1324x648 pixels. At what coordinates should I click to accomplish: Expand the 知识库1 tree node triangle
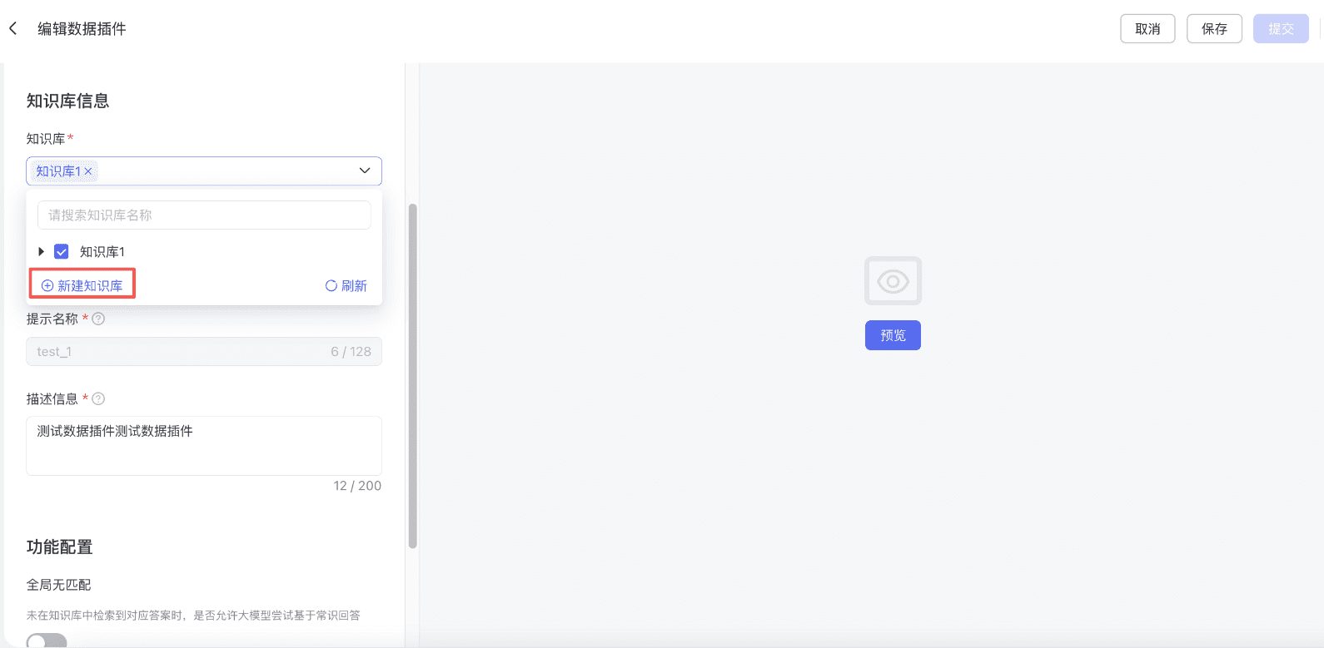[41, 251]
